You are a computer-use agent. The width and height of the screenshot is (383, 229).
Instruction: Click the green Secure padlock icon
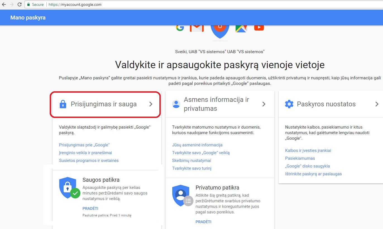pos(28,4)
